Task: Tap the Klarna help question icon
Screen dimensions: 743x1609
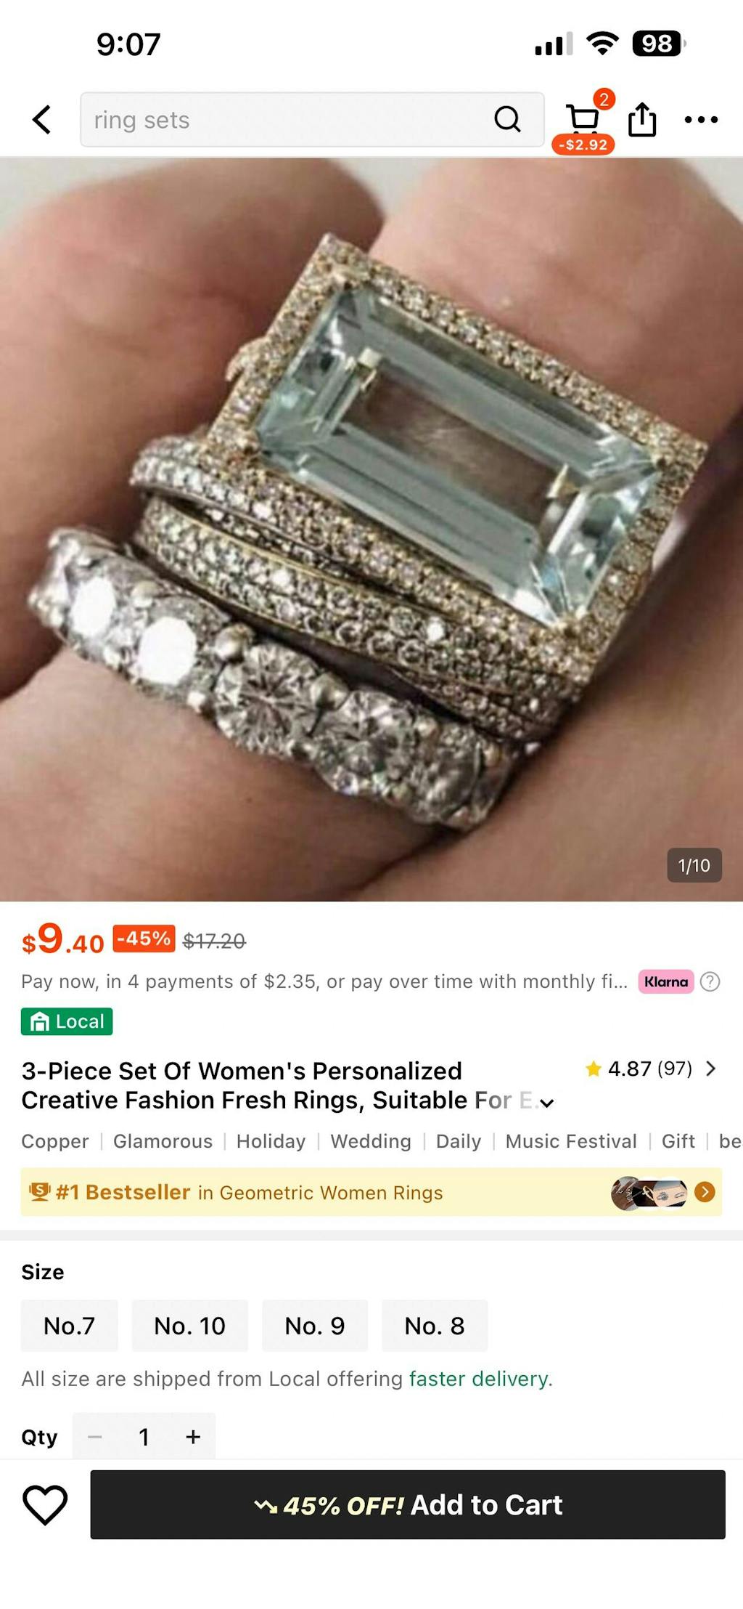Action: 710,981
